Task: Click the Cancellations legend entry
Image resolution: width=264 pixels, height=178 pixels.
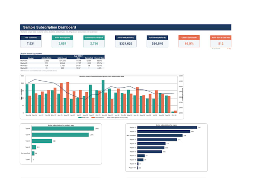Action: [x=98, y=118]
